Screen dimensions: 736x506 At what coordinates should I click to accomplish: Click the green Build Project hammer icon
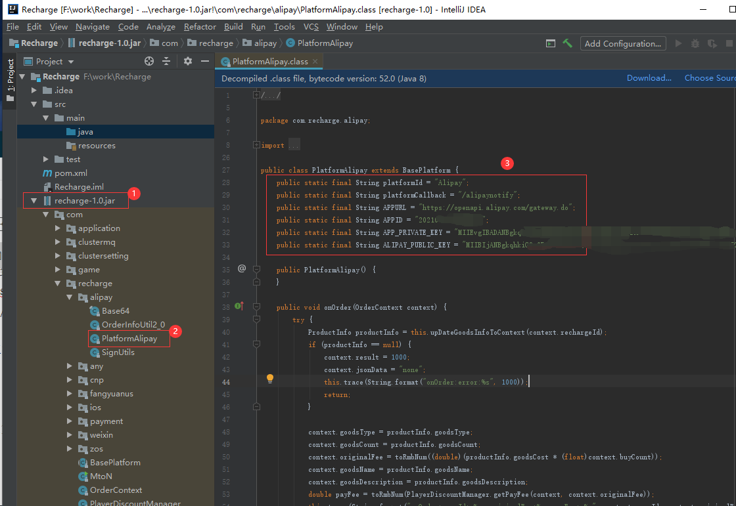(x=567, y=43)
